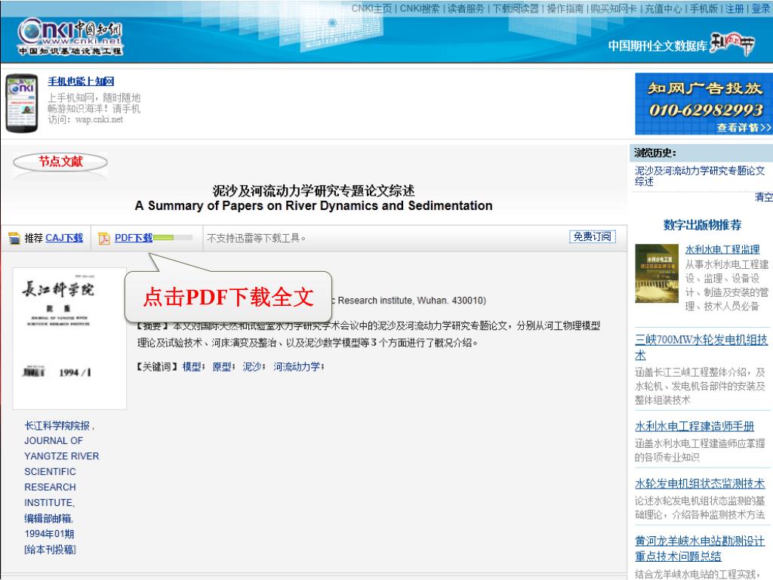Open 购买知网卡 in top navigation
This screenshot has width=773, height=580.
pos(614,8)
